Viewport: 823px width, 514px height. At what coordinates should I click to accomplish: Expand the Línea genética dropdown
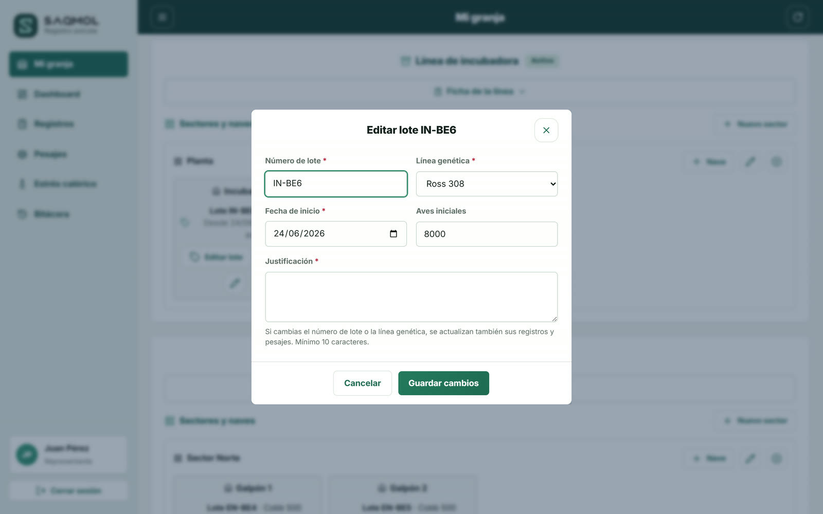pyautogui.click(x=487, y=184)
